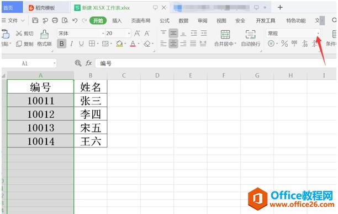This screenshot has width=338, height=214.
Task: Open the Page Layout (页面布局) tab
Action: click(x=141, y=20)
